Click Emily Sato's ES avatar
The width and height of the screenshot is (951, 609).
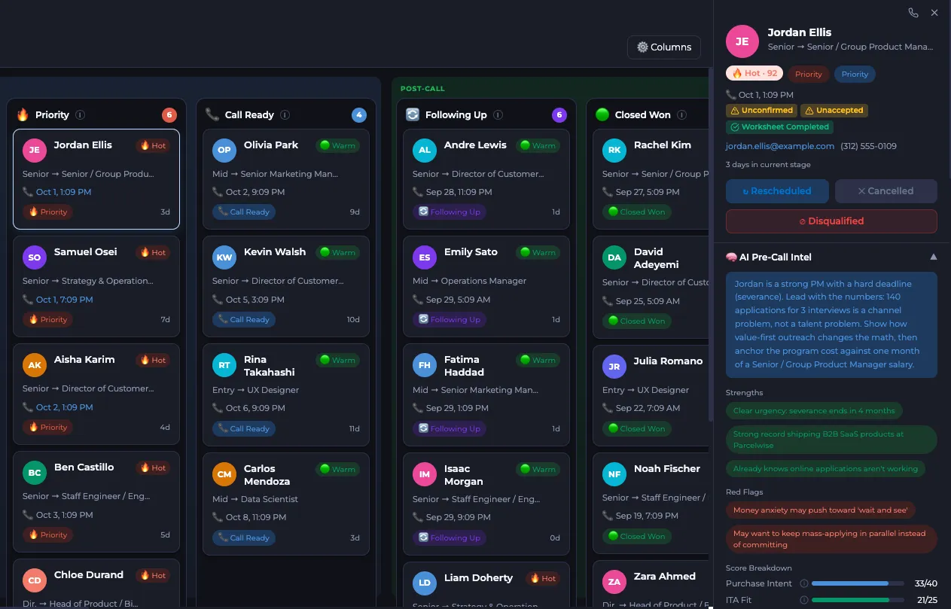tap(425, 257)
